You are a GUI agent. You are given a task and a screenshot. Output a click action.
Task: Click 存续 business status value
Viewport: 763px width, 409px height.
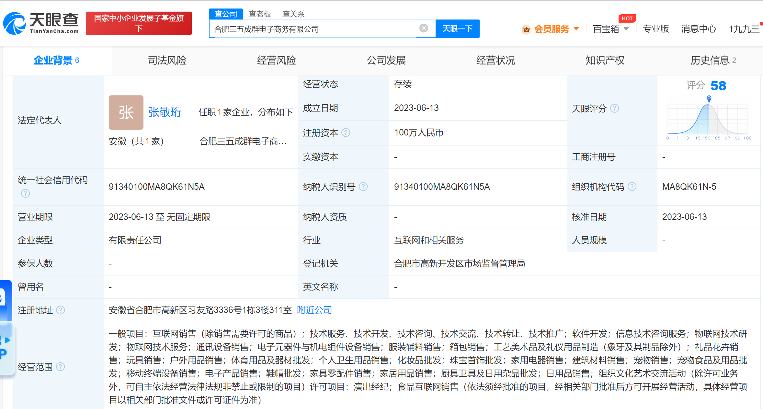pos(403,84)
